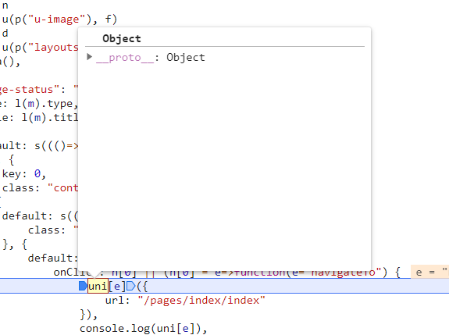Viewport: 449px width, 335px height.
Task: Click the highlighted uni variable
Action: tap(98, 286)
